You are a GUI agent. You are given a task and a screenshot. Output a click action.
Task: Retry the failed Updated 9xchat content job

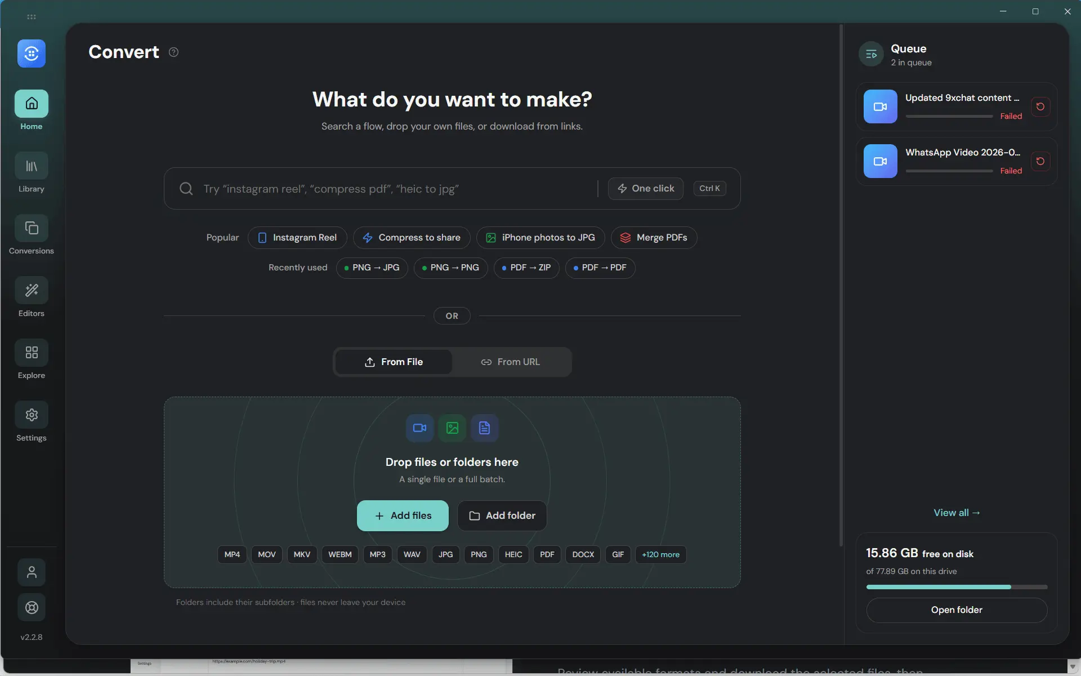click(1040, 106)
